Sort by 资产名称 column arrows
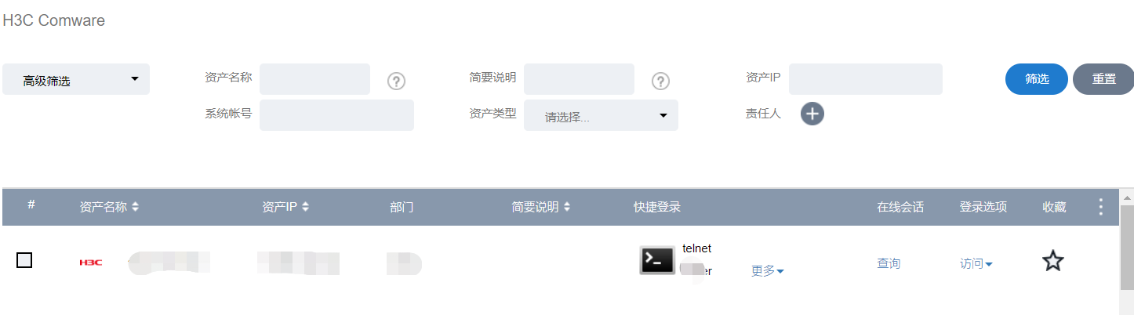 pos(135,208)
